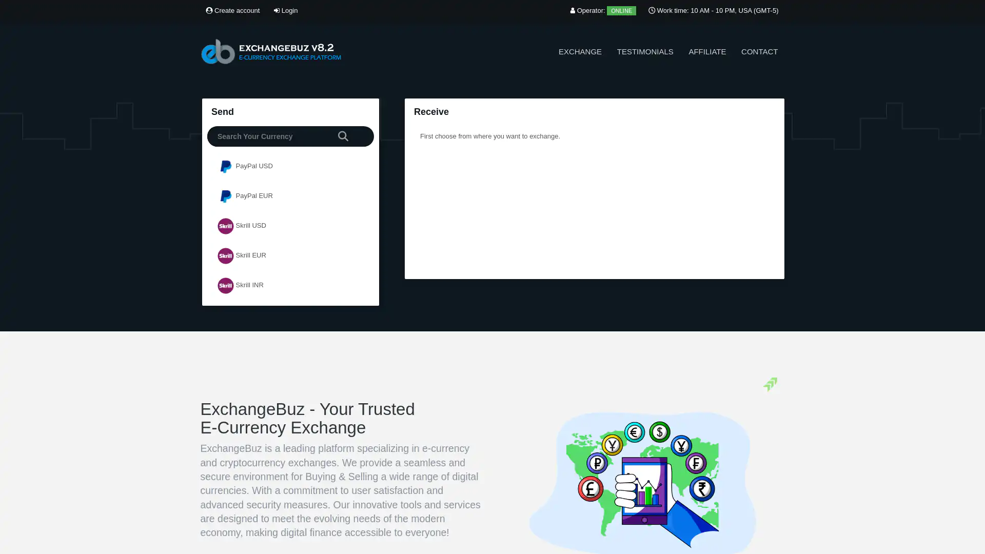Click the ExchangeBuz logo

[271, 52]
